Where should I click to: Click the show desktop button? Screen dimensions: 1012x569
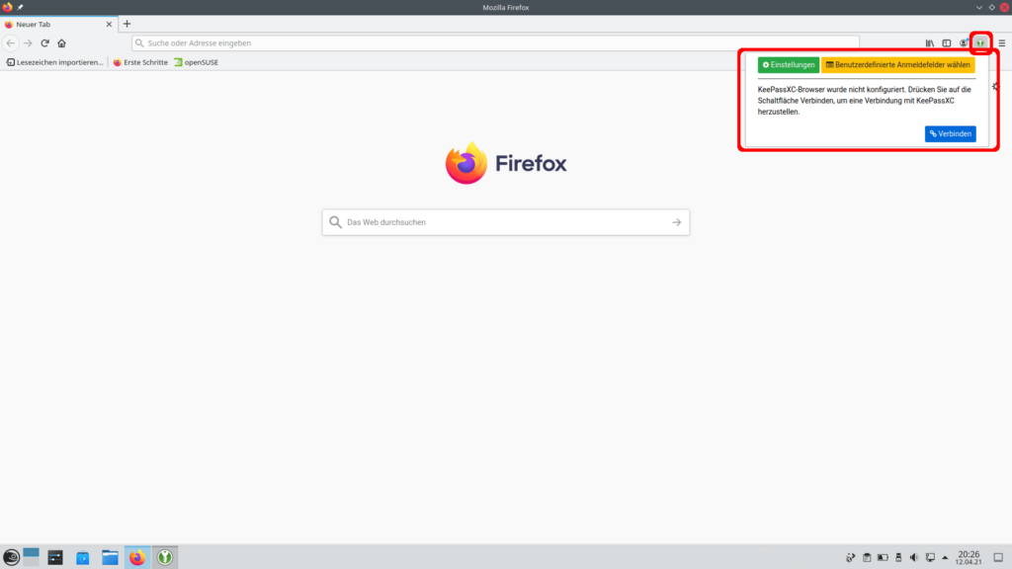(x=998, y=557)
